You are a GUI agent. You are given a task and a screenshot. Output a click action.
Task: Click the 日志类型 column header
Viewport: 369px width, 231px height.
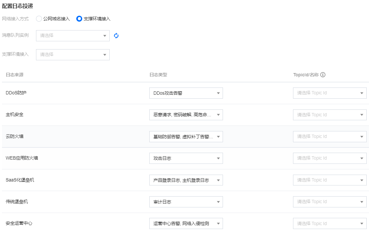158,75
